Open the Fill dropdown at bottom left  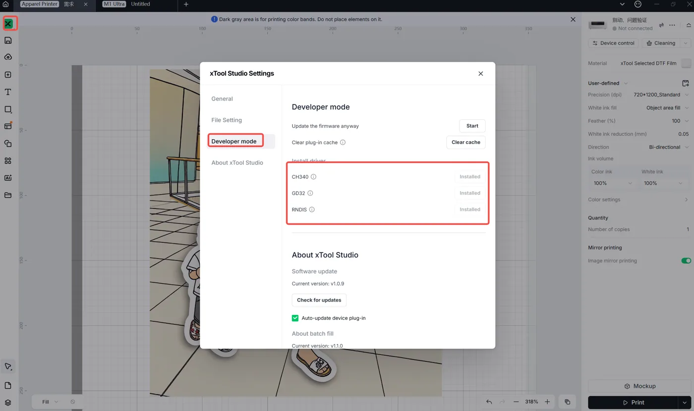point(50,402)
